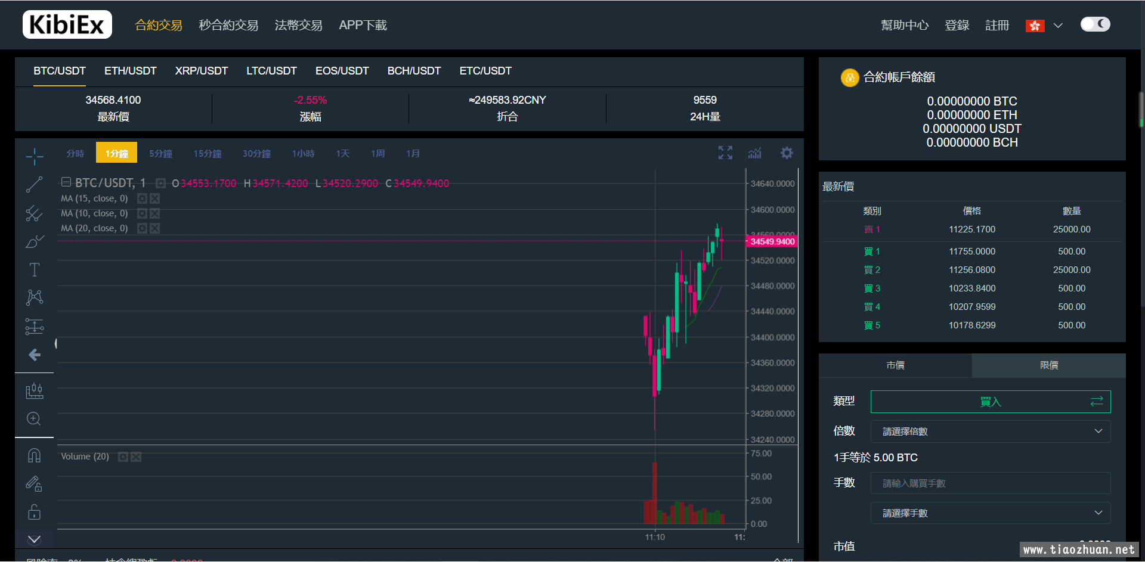Screen dimensions: 1145x562
Task: Click the gold coin icon beside 合約帳戶餘額
Action: tap(849, 77)
